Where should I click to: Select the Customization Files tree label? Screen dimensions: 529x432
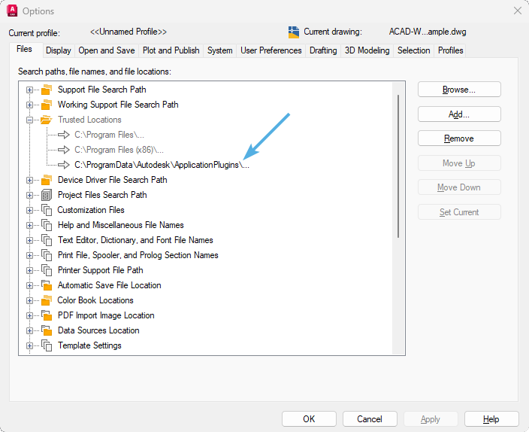pos(91,210)
